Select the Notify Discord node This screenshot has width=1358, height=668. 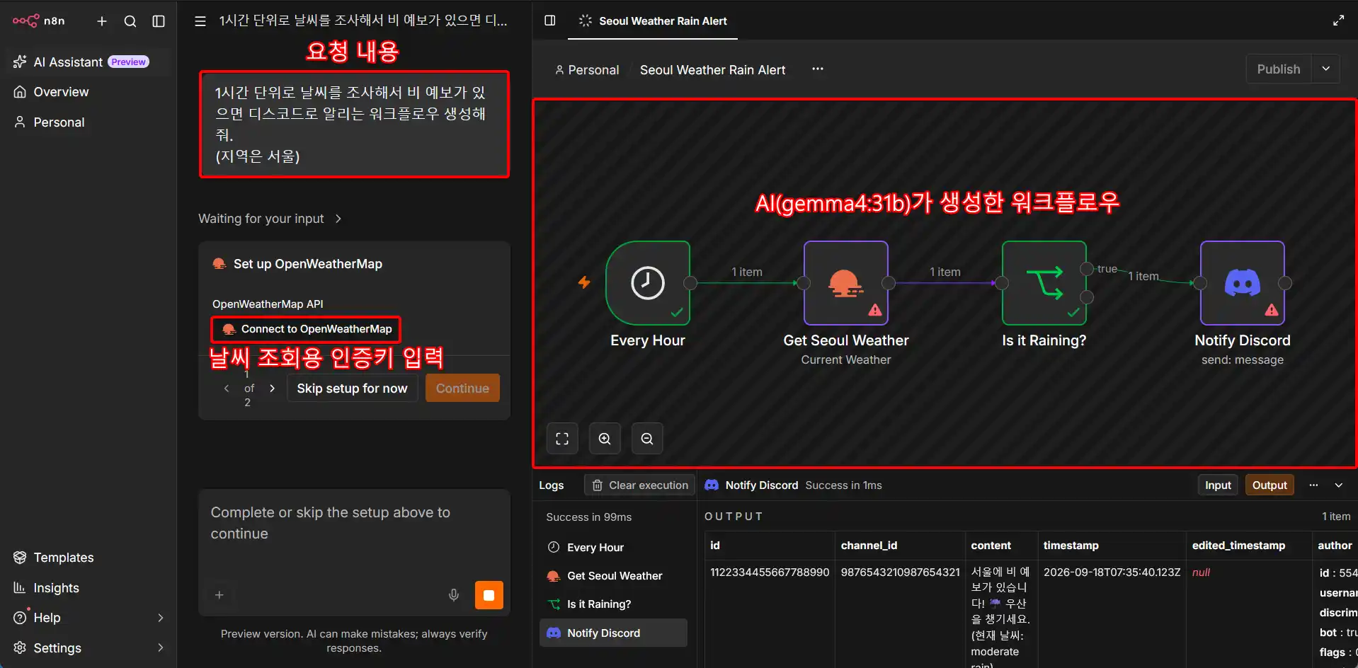pyautogui.click(x=1243, y=283)
